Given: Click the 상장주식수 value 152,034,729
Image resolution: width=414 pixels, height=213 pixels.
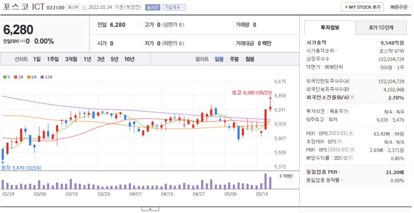Looking at the screenshot, I should tap(391, 59).
